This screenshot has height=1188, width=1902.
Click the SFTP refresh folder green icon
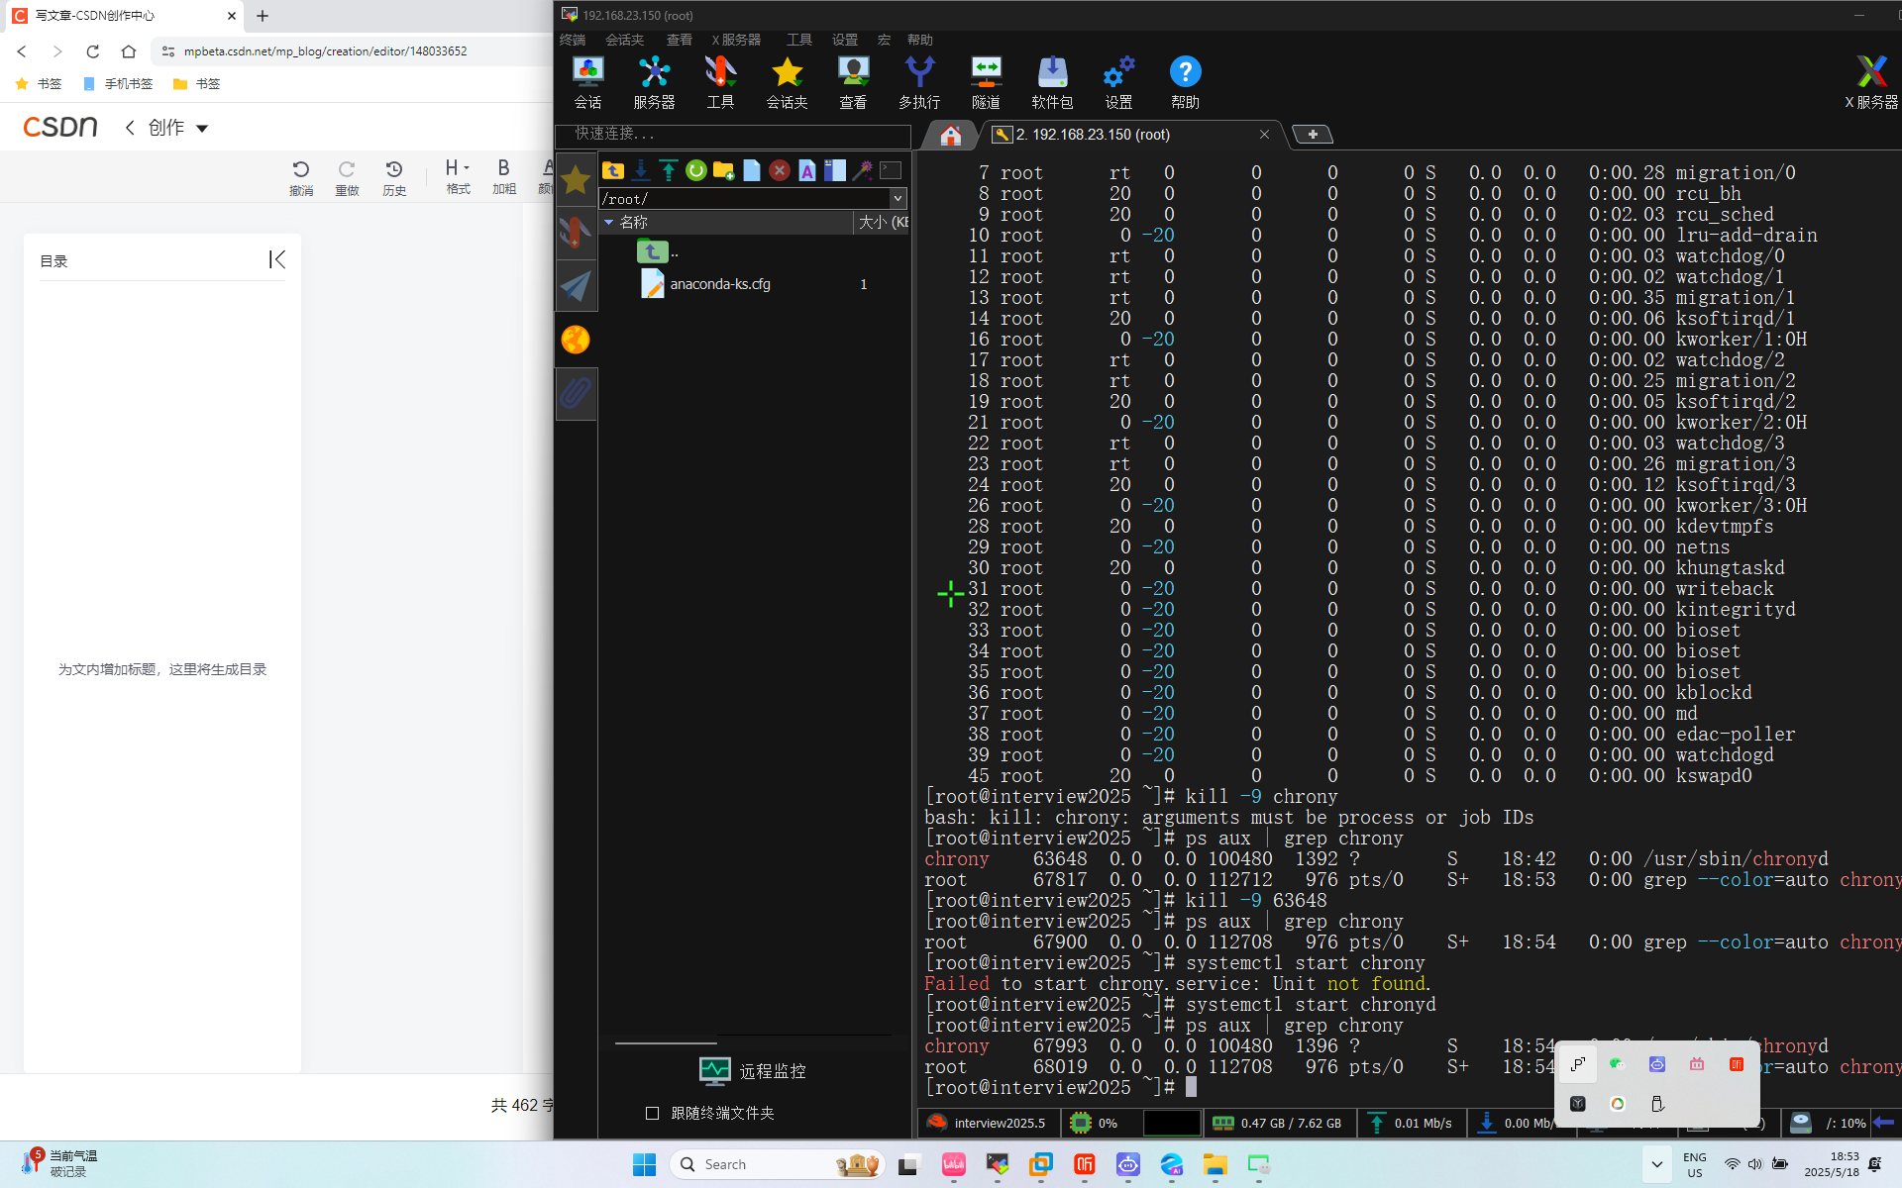click(x=696, y=171)
